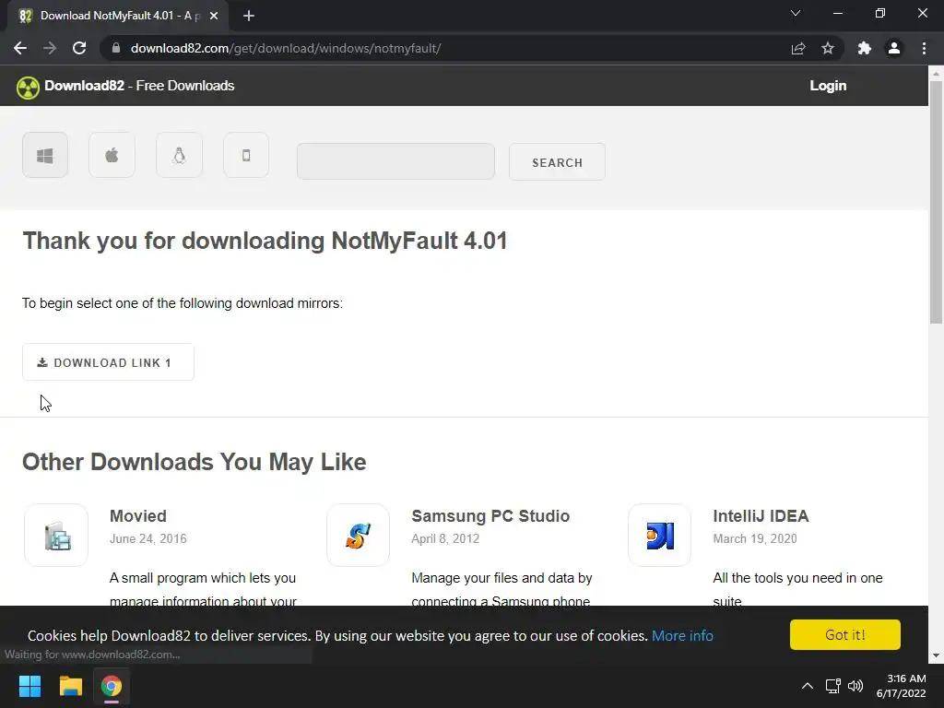The width and height of the screenshot is (944, 708).
Task: Bookmark this page with star icon
Action: coord(828,48)
